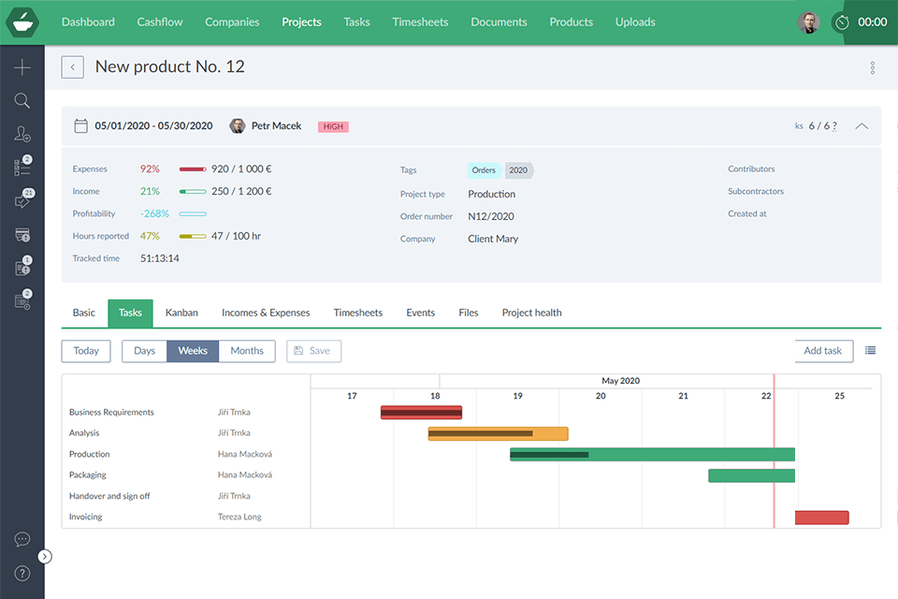
Task: Open the Handover and sign off task
Action: [109, 496]
